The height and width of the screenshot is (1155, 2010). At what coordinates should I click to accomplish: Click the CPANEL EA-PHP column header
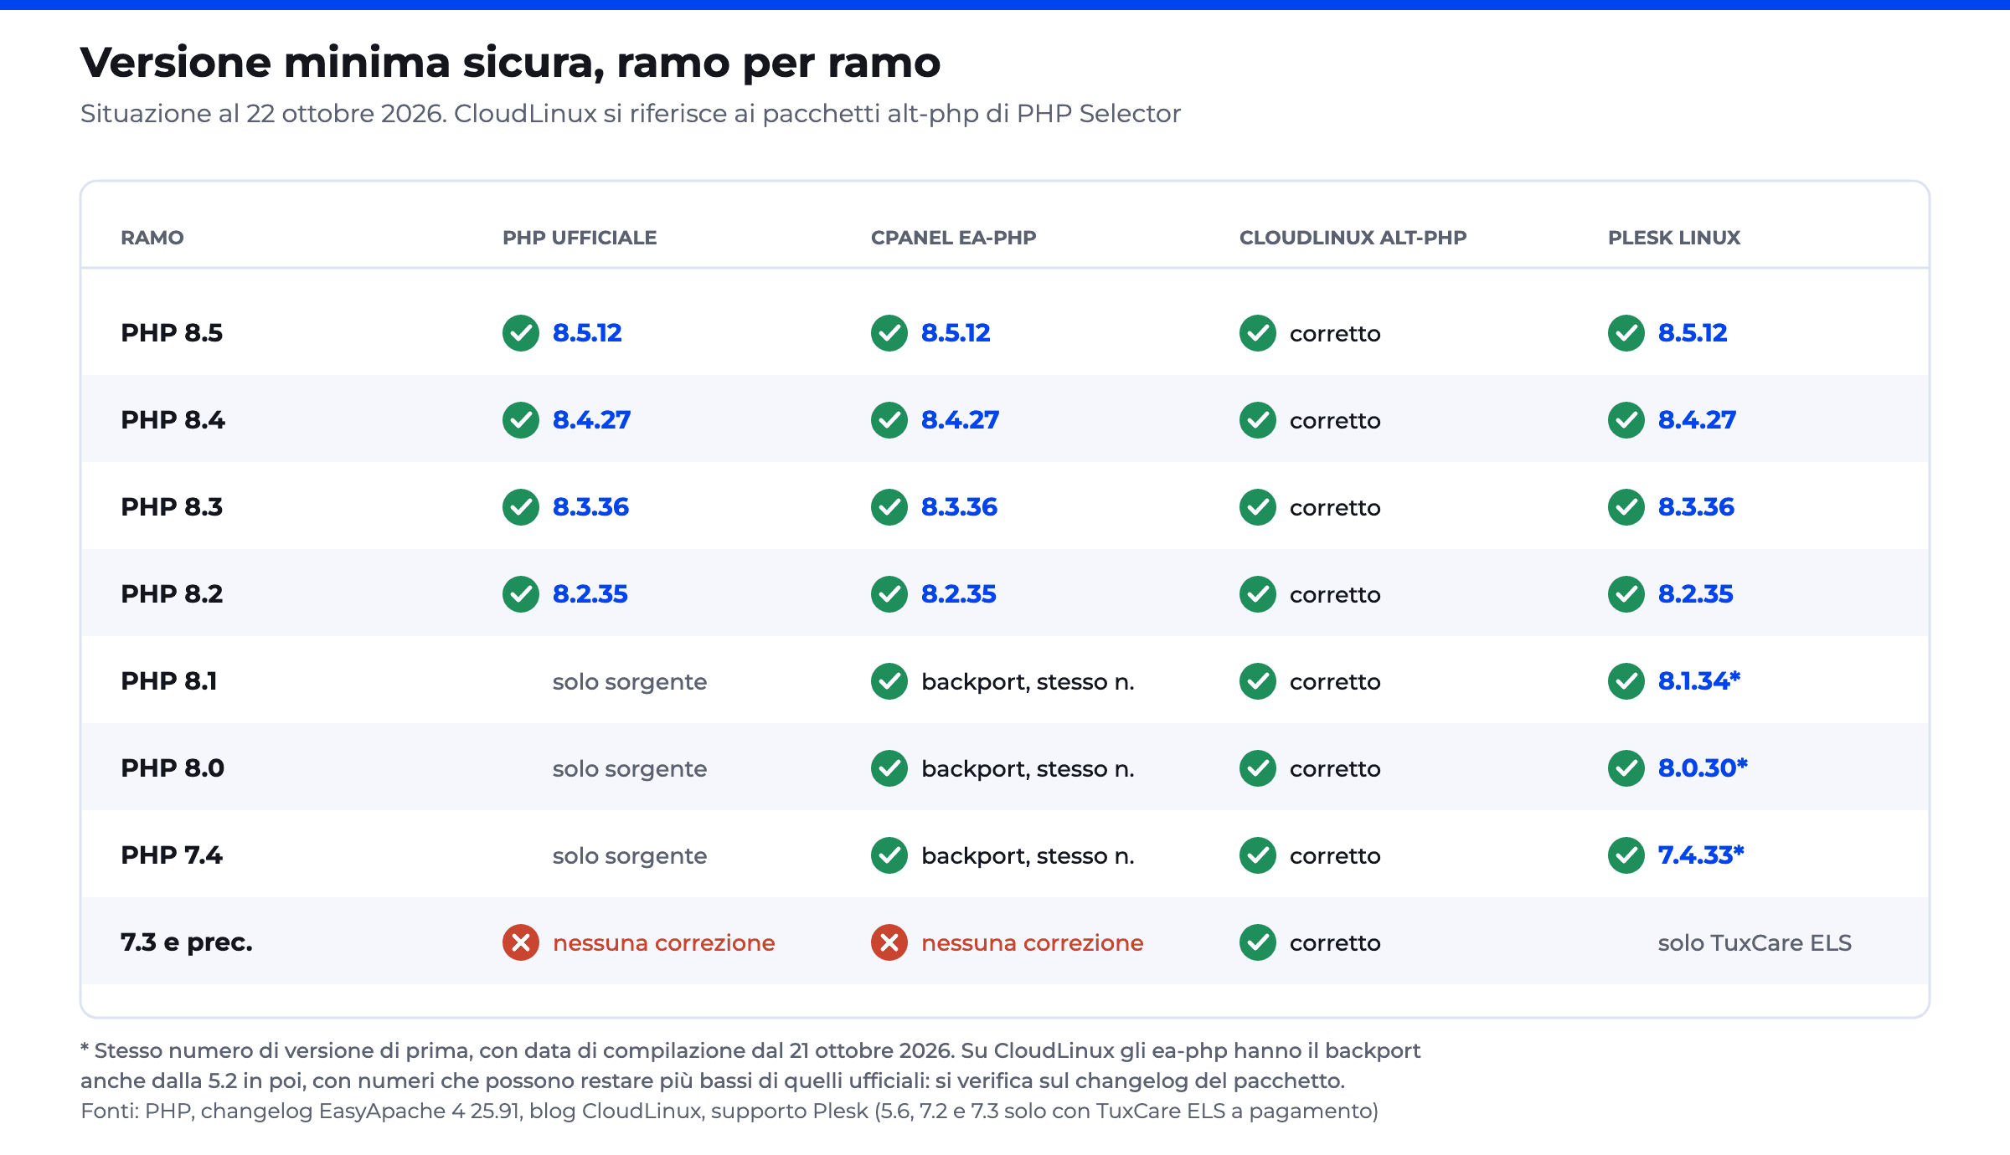tap(954, 238)
